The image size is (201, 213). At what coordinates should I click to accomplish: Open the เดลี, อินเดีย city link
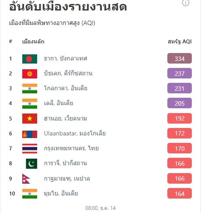click(59, 103)
